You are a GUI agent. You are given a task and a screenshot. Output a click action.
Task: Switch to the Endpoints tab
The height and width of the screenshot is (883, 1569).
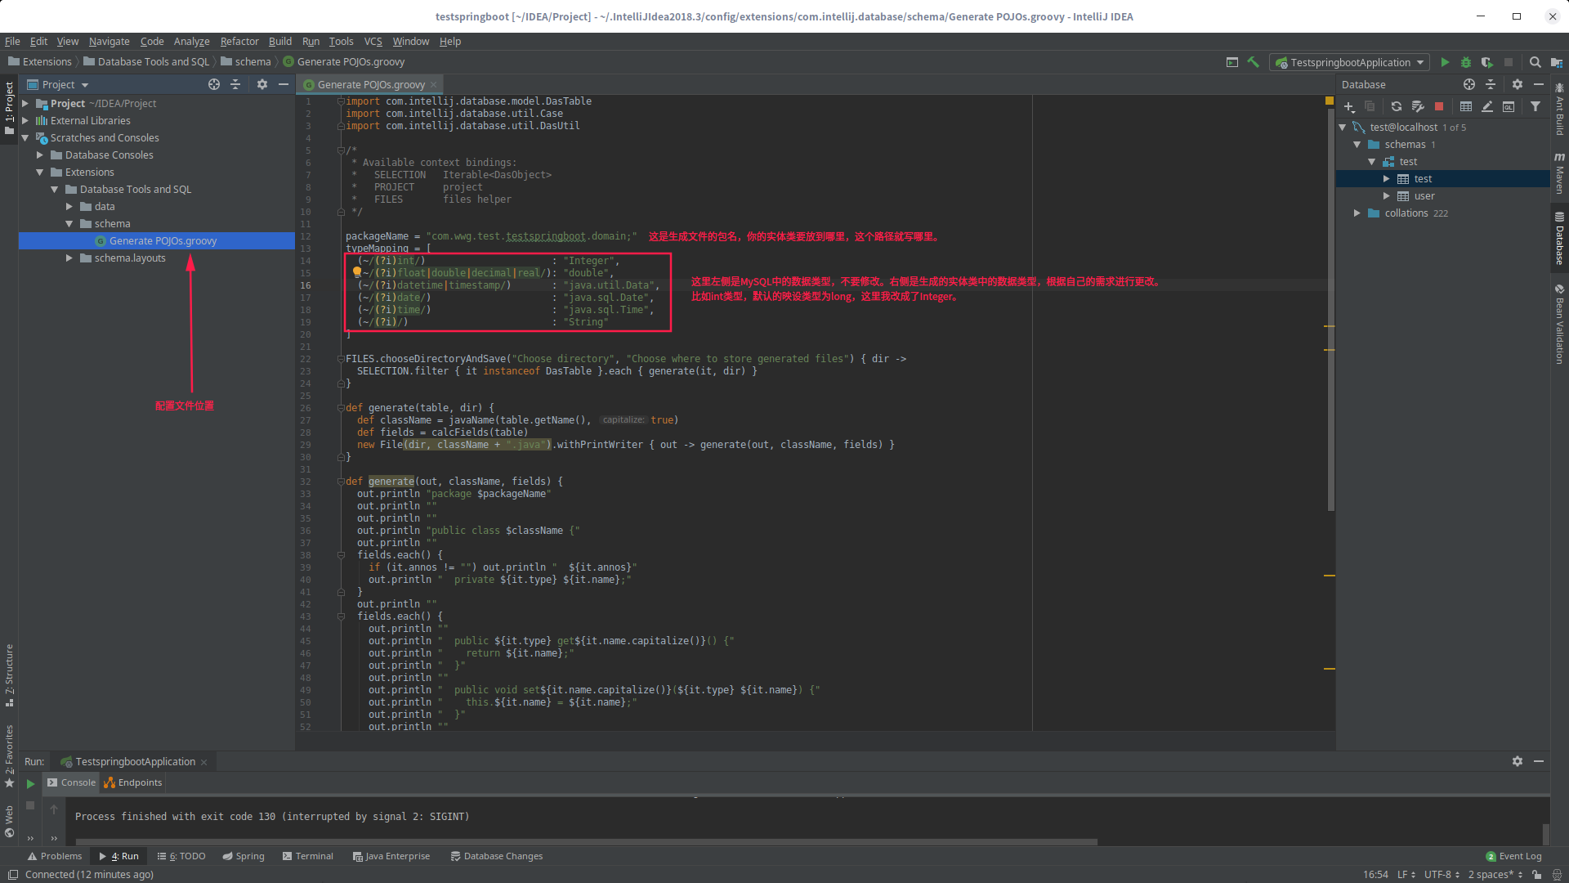tap(132, 782)
